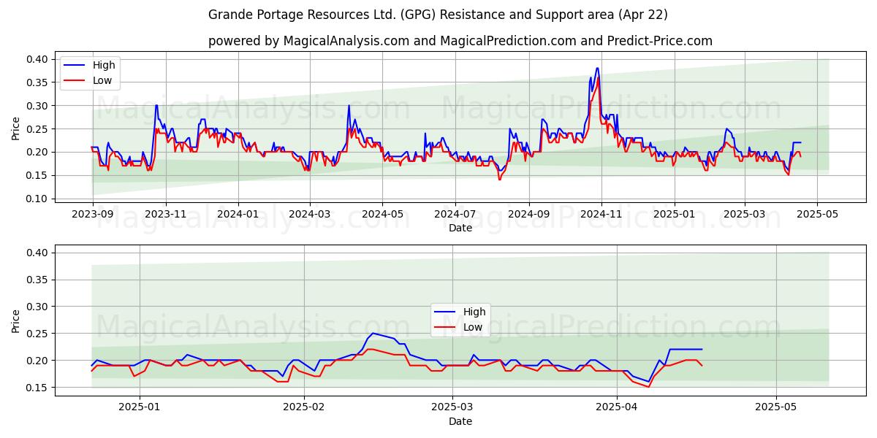The image size is (877, 438).
Task: Click the 0.25 y-axis value on top chart
Action: tap(37, 129)
